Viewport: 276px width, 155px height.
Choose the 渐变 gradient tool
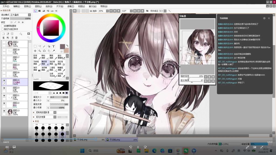click(37, 69)
